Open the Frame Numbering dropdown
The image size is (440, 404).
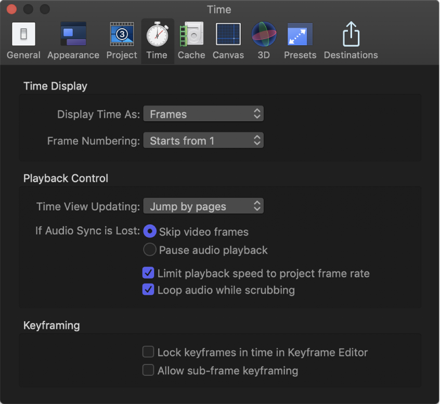pos(203,140)
